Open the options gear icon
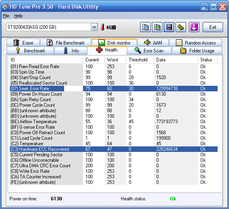The image size is (229, 209). 181,27
